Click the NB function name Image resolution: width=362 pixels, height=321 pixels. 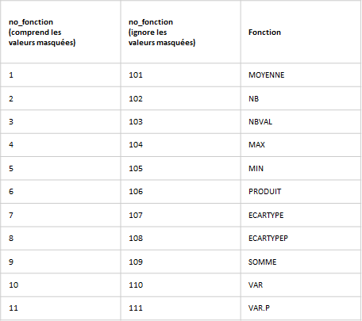pos(253,98)
